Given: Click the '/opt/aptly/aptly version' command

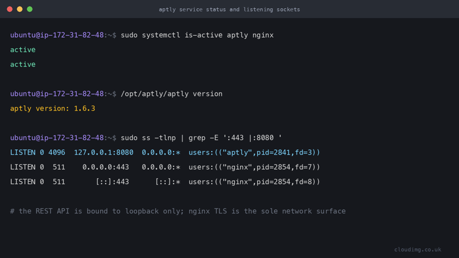Looking at the screenshot, I should click(172, 94).
